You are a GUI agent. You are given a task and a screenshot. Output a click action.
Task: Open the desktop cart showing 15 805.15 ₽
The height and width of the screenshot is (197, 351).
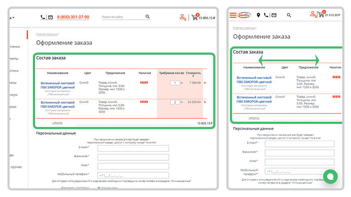pyautogui.click(x=203, y=17)
